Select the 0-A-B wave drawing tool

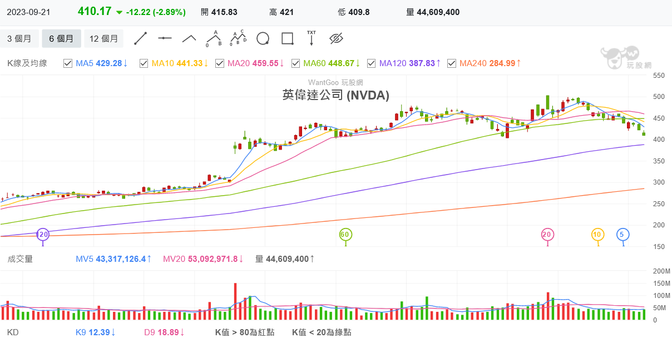click(x=214, y=38)
